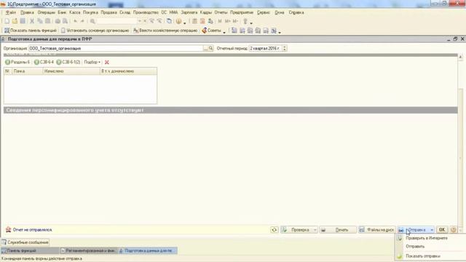Click the Печать button
This screenshot has width=466, height=262.
click(x=338, y=230)
